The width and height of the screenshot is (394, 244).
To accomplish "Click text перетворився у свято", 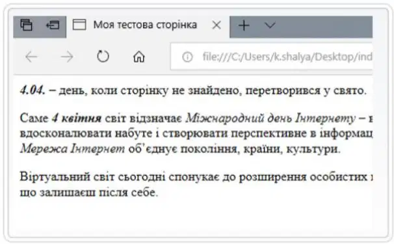I will coord(306,90).
